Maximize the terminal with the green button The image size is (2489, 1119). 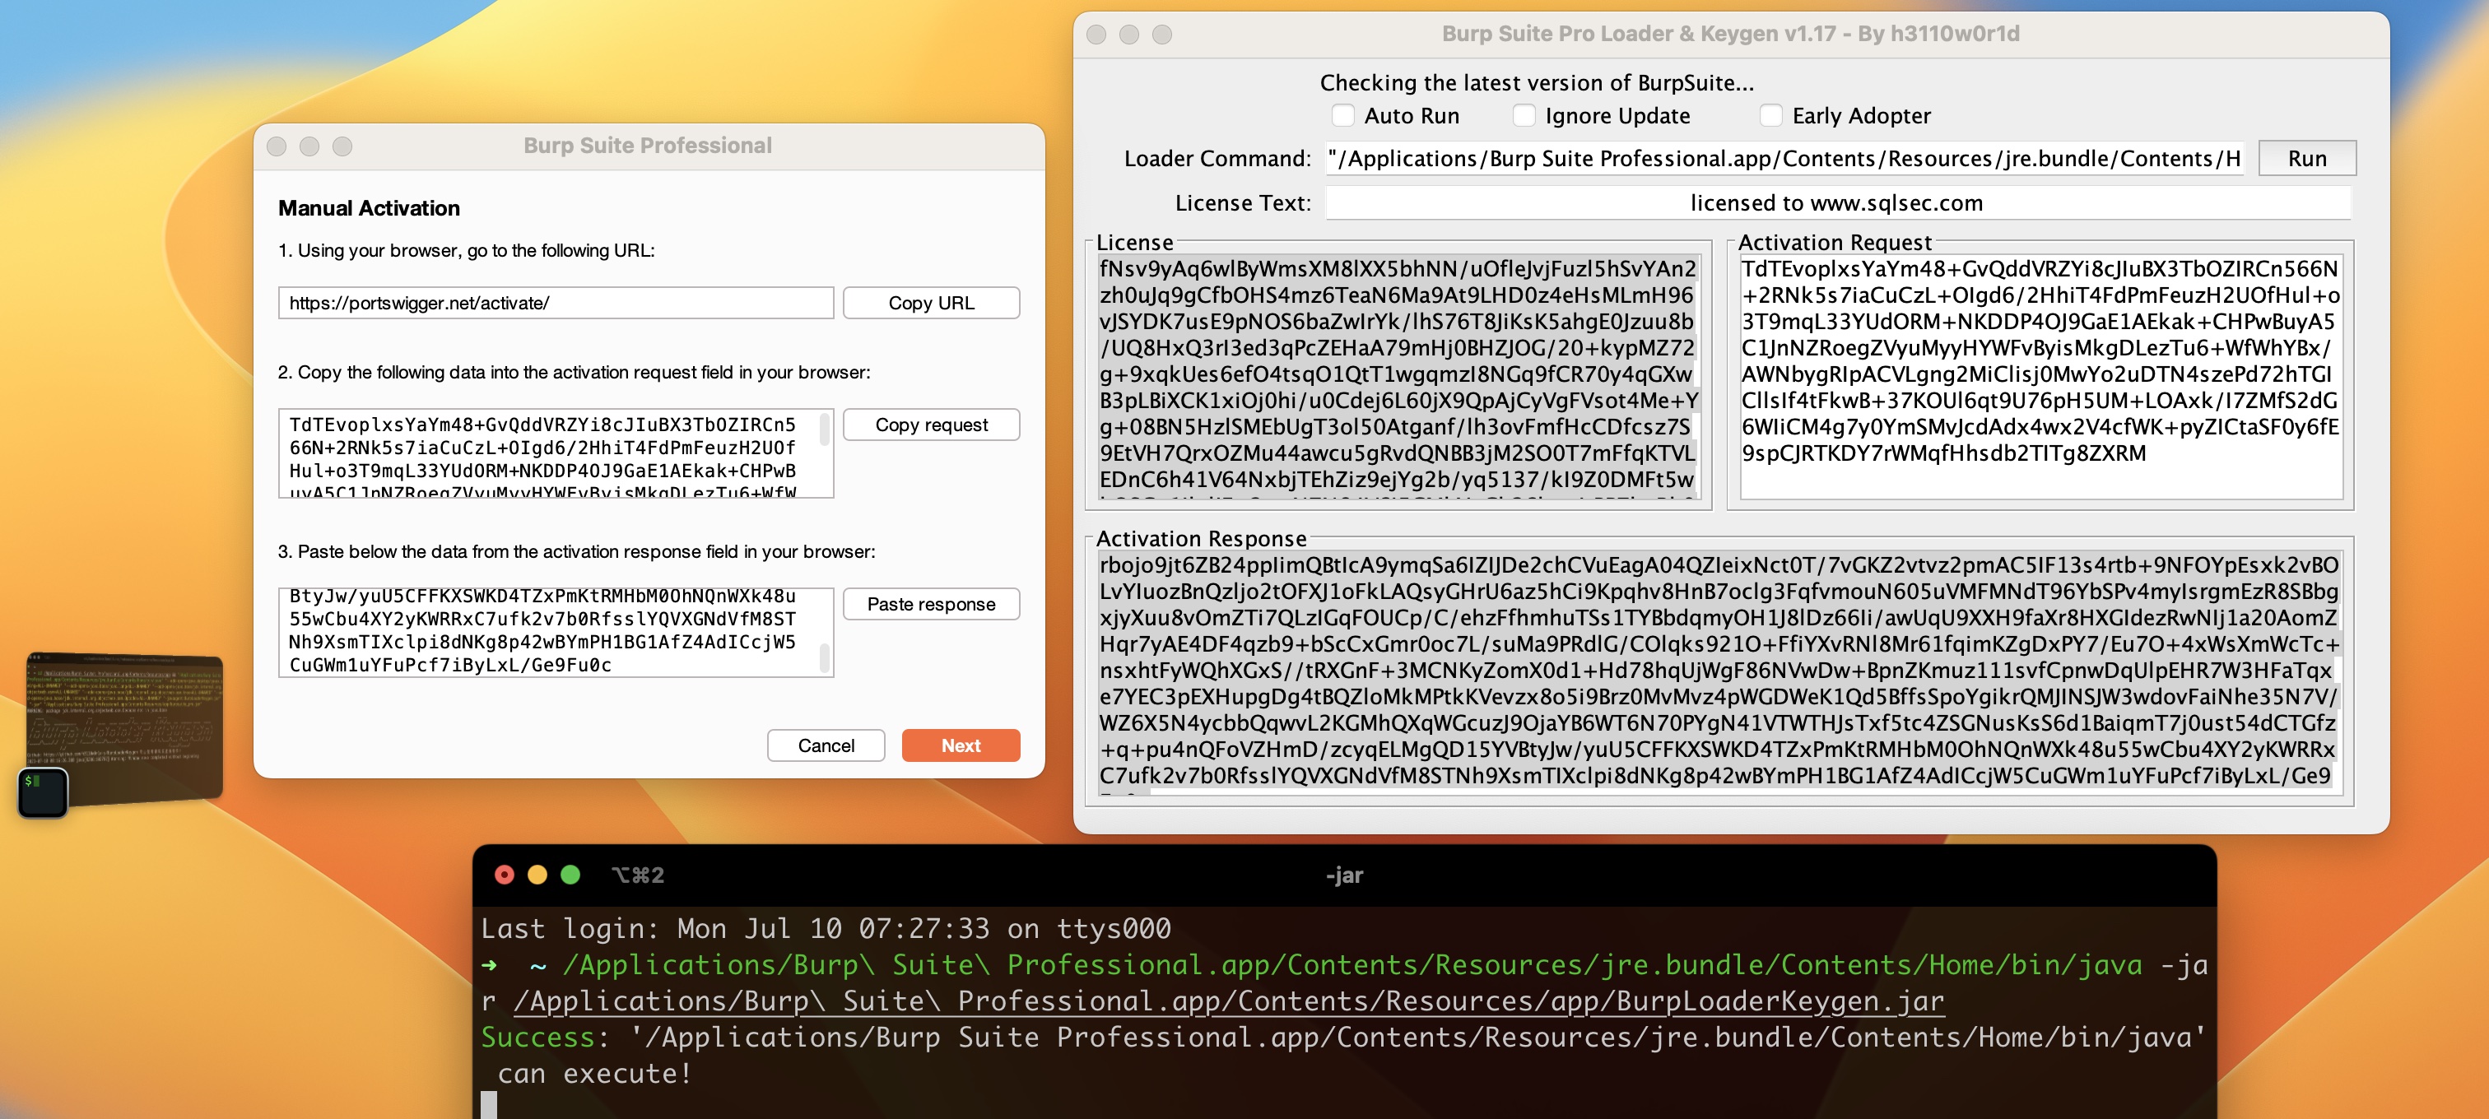tap(570, 875)
